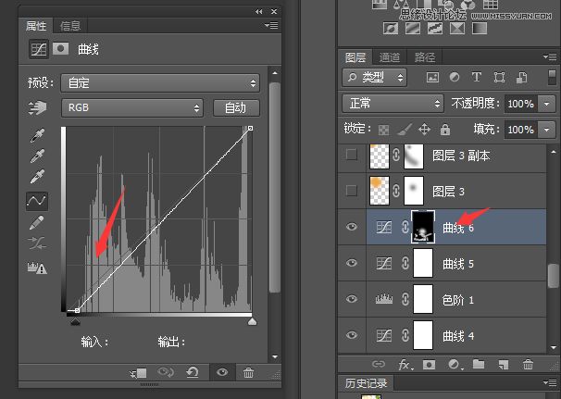Viewport: 561px width, 399px height.
Task: Click view previous state icon
Action: tap(166, 372)
